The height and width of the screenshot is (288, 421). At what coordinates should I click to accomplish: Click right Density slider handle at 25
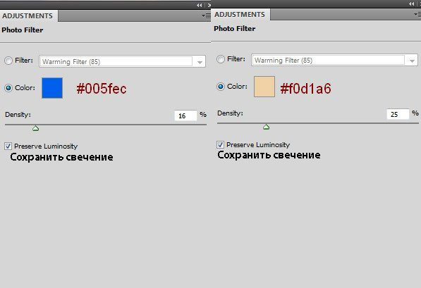pyautogui.click(x=266, y=127)
